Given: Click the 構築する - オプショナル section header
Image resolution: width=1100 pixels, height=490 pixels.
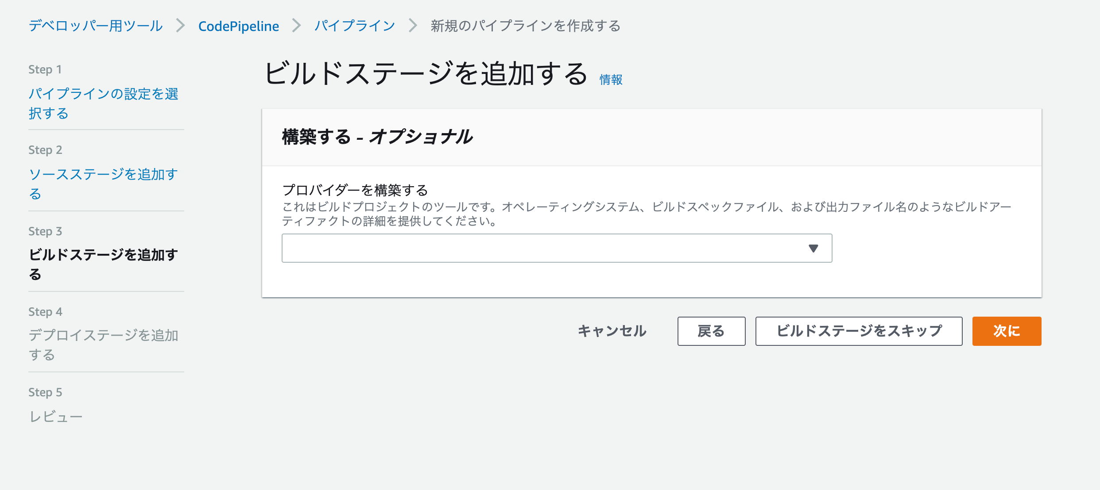Looking at the screenshot, I should (x=377, y=137).
